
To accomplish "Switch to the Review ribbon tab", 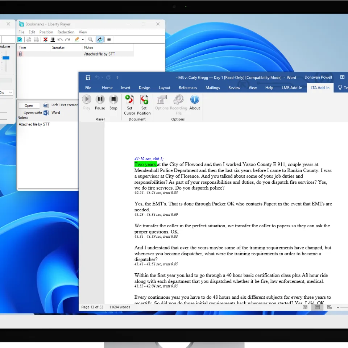I will [235, 88].
